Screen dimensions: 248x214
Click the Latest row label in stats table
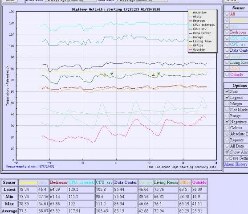click(x=9, y=189)
